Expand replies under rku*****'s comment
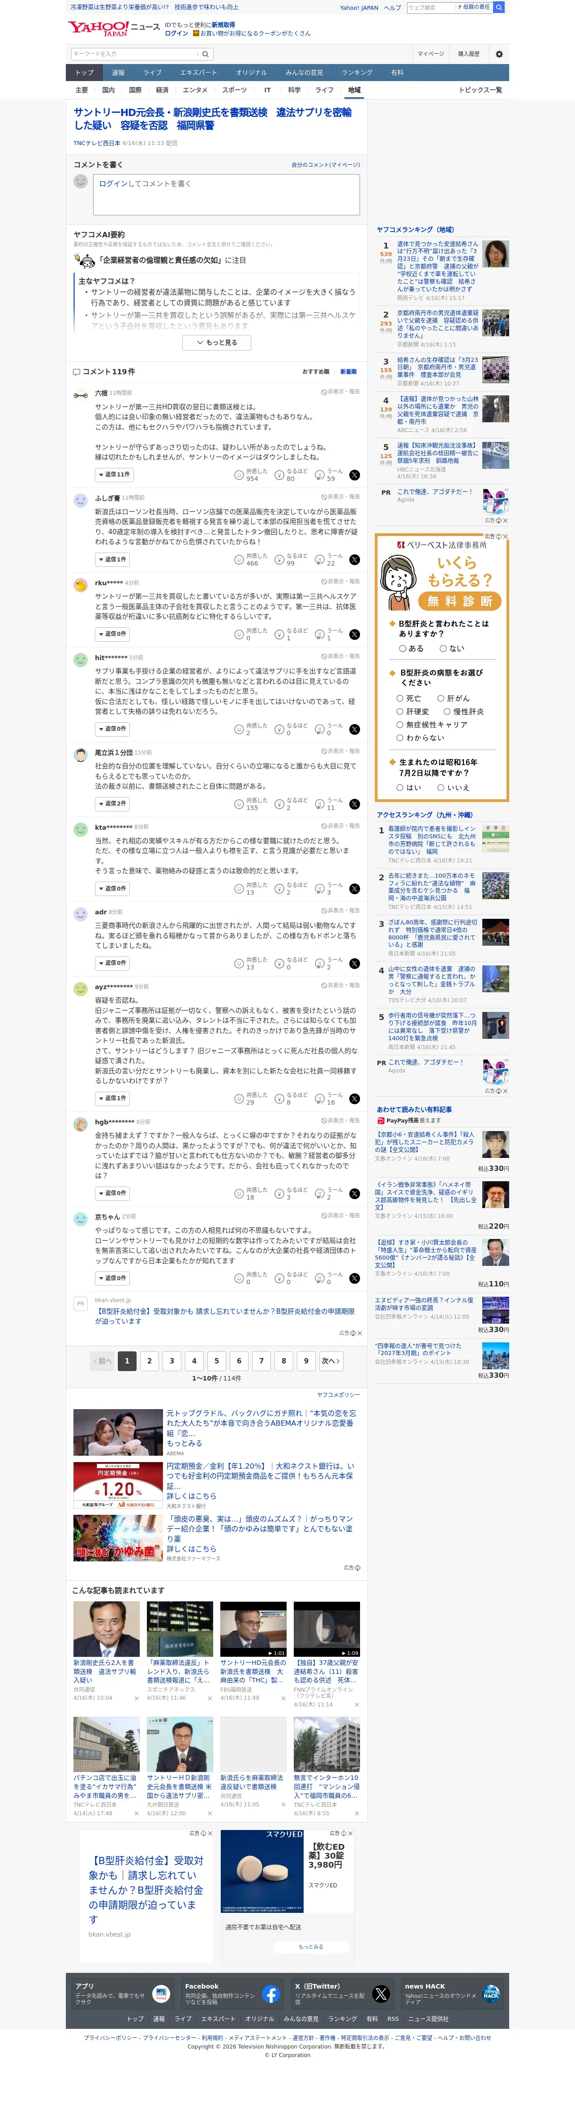The image size is (575, 2109). [112, 634]
